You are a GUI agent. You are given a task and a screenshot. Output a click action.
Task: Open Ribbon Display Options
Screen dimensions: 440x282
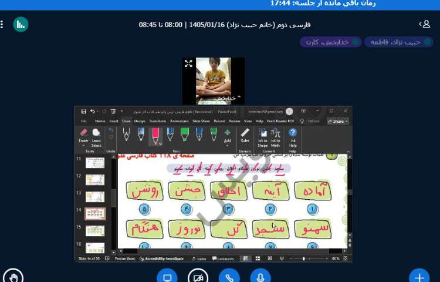point(303,111)
